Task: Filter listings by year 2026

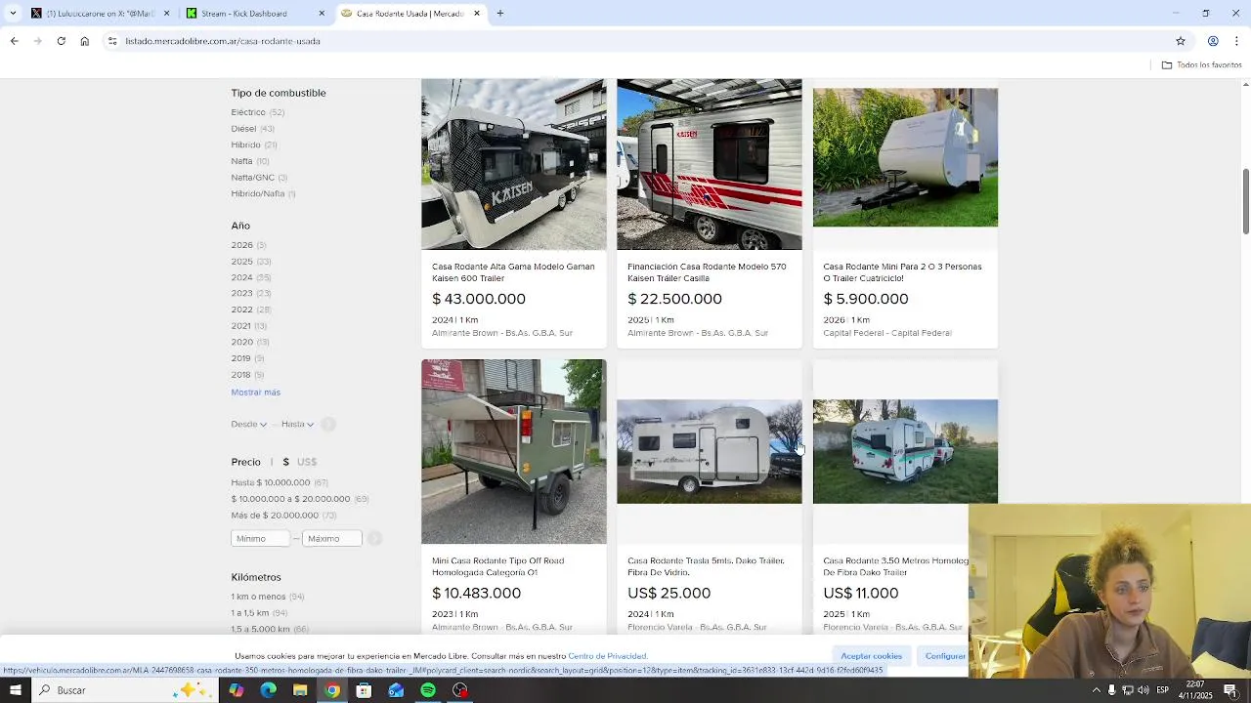Action: (x=247, y=245)
